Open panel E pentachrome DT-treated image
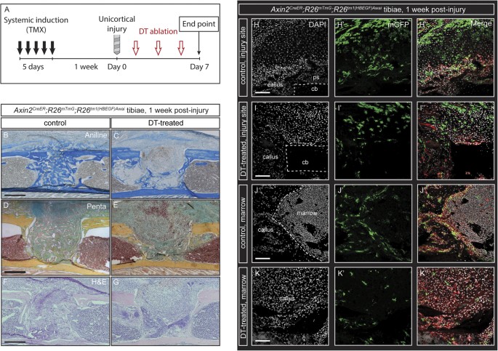This screenshot has width=498, height=351. click(166, 238)
